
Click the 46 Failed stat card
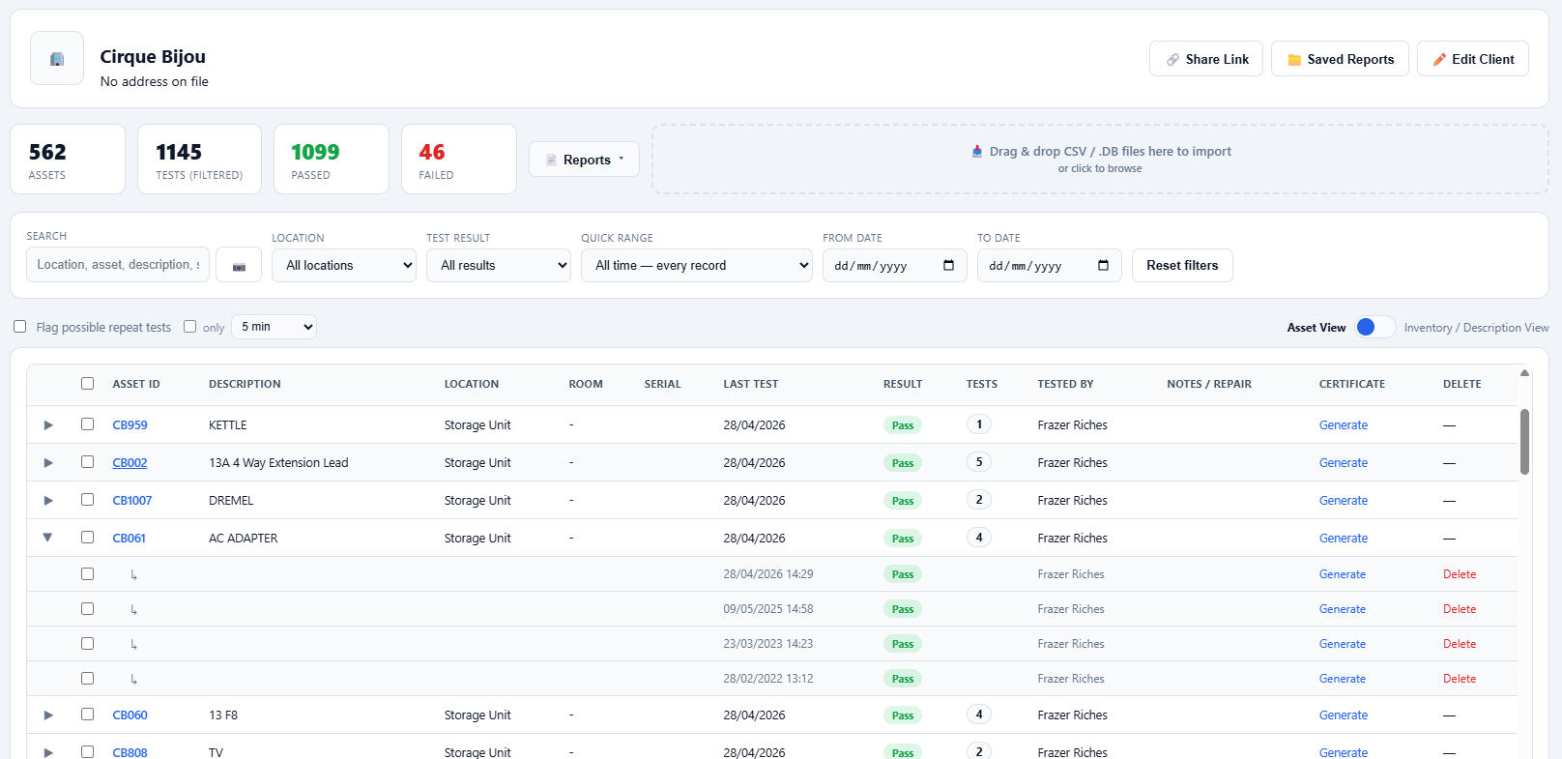coord(459,160)
